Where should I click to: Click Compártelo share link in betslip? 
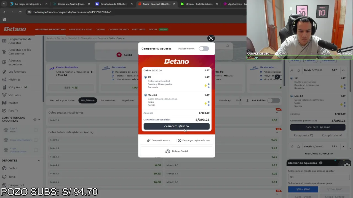tap(332, 135)
